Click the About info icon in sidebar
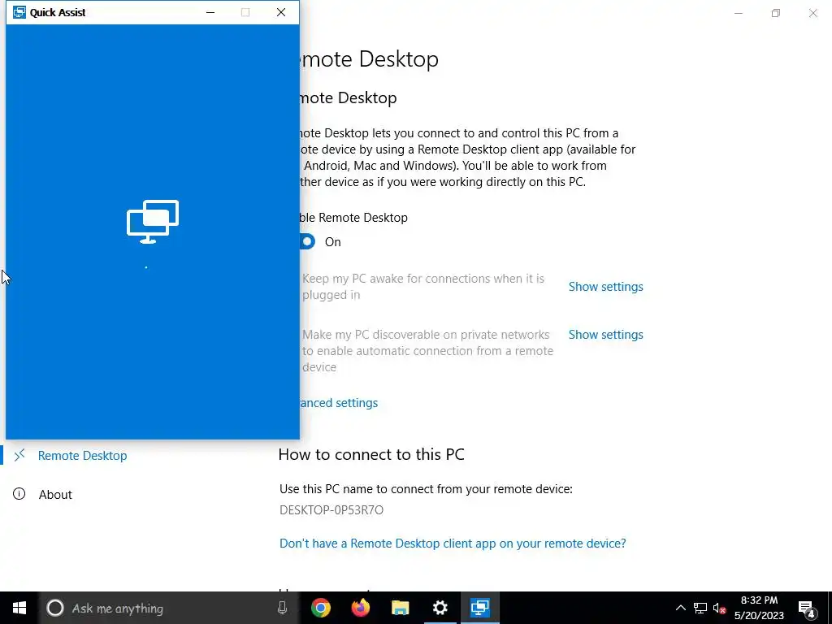832x624 pixels. (19, 494)
